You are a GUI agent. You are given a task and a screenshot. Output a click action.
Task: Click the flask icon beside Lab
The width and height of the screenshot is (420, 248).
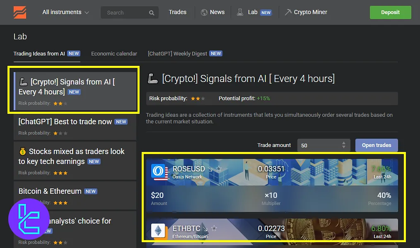(240, 12)
